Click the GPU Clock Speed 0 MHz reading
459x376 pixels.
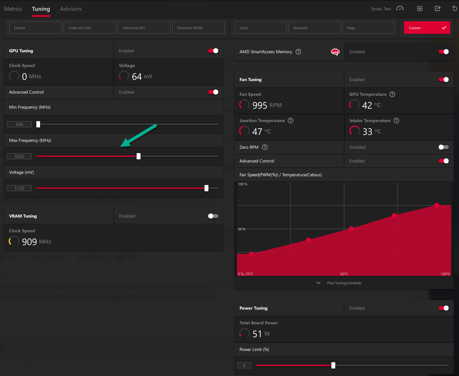[32, 76]
